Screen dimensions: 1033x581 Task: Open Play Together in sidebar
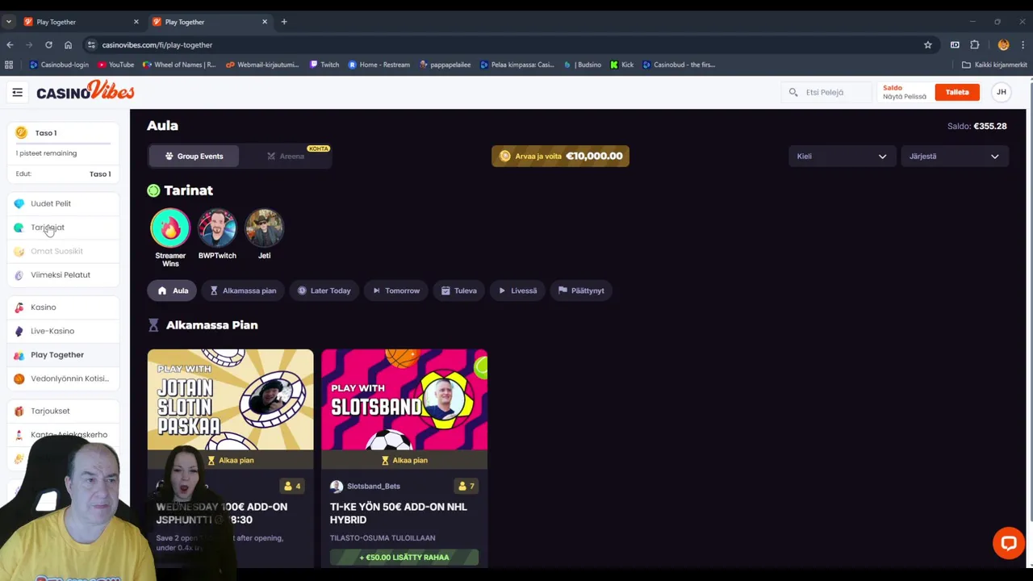tap(63, 355)
